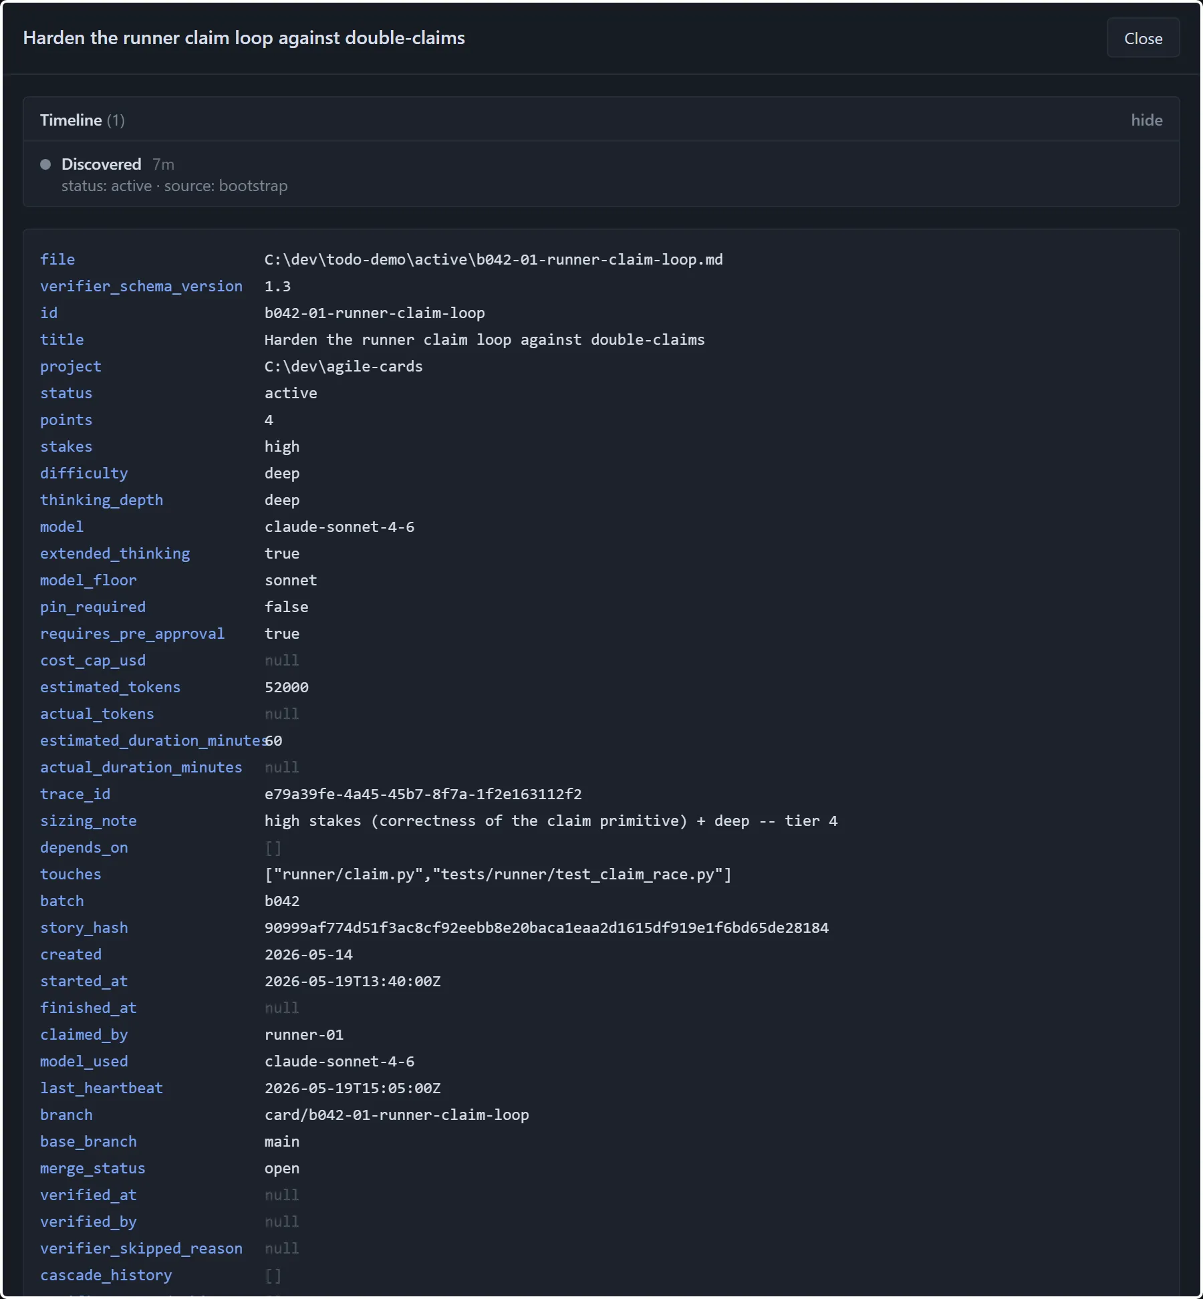
Task: Select the touches file list value
Action: click(498, 874)
